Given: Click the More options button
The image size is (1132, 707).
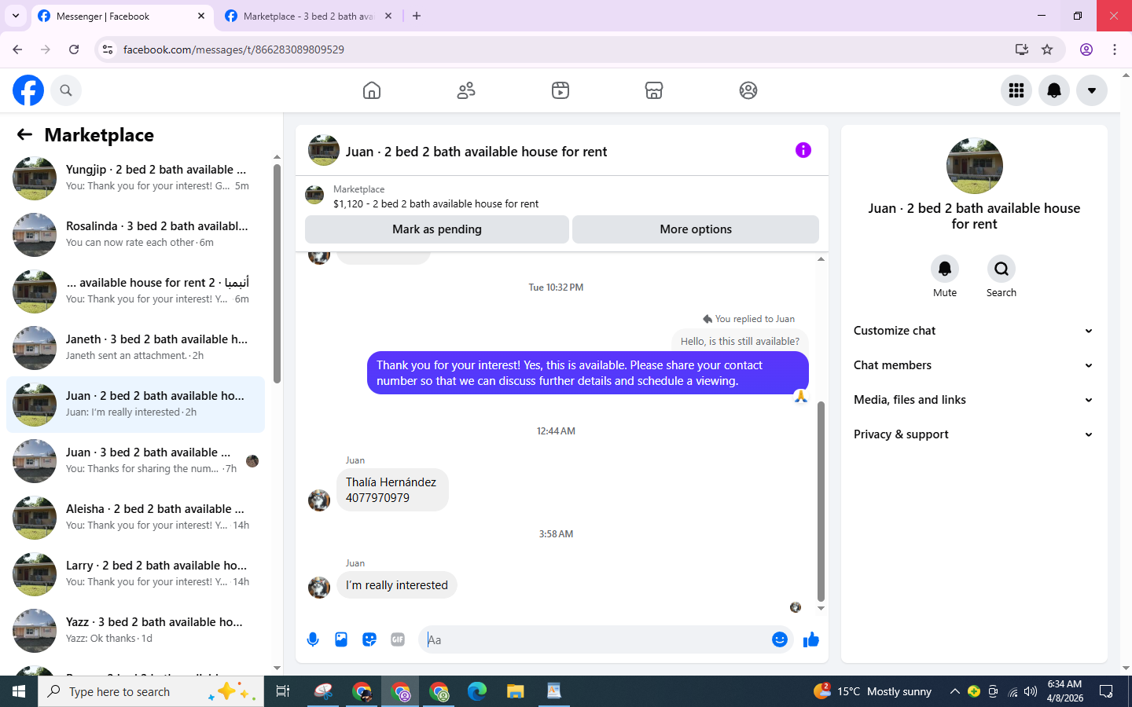Looking at the screenshot, I should tap(696, 229).
